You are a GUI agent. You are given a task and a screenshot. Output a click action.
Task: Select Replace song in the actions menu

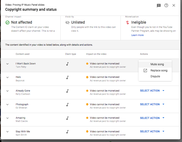[x=159, y=71]
